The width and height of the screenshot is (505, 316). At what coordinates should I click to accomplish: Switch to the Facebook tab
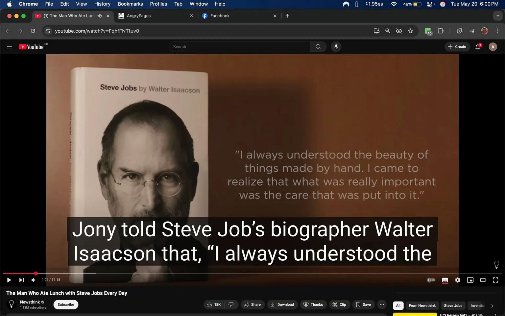(220, 15)
